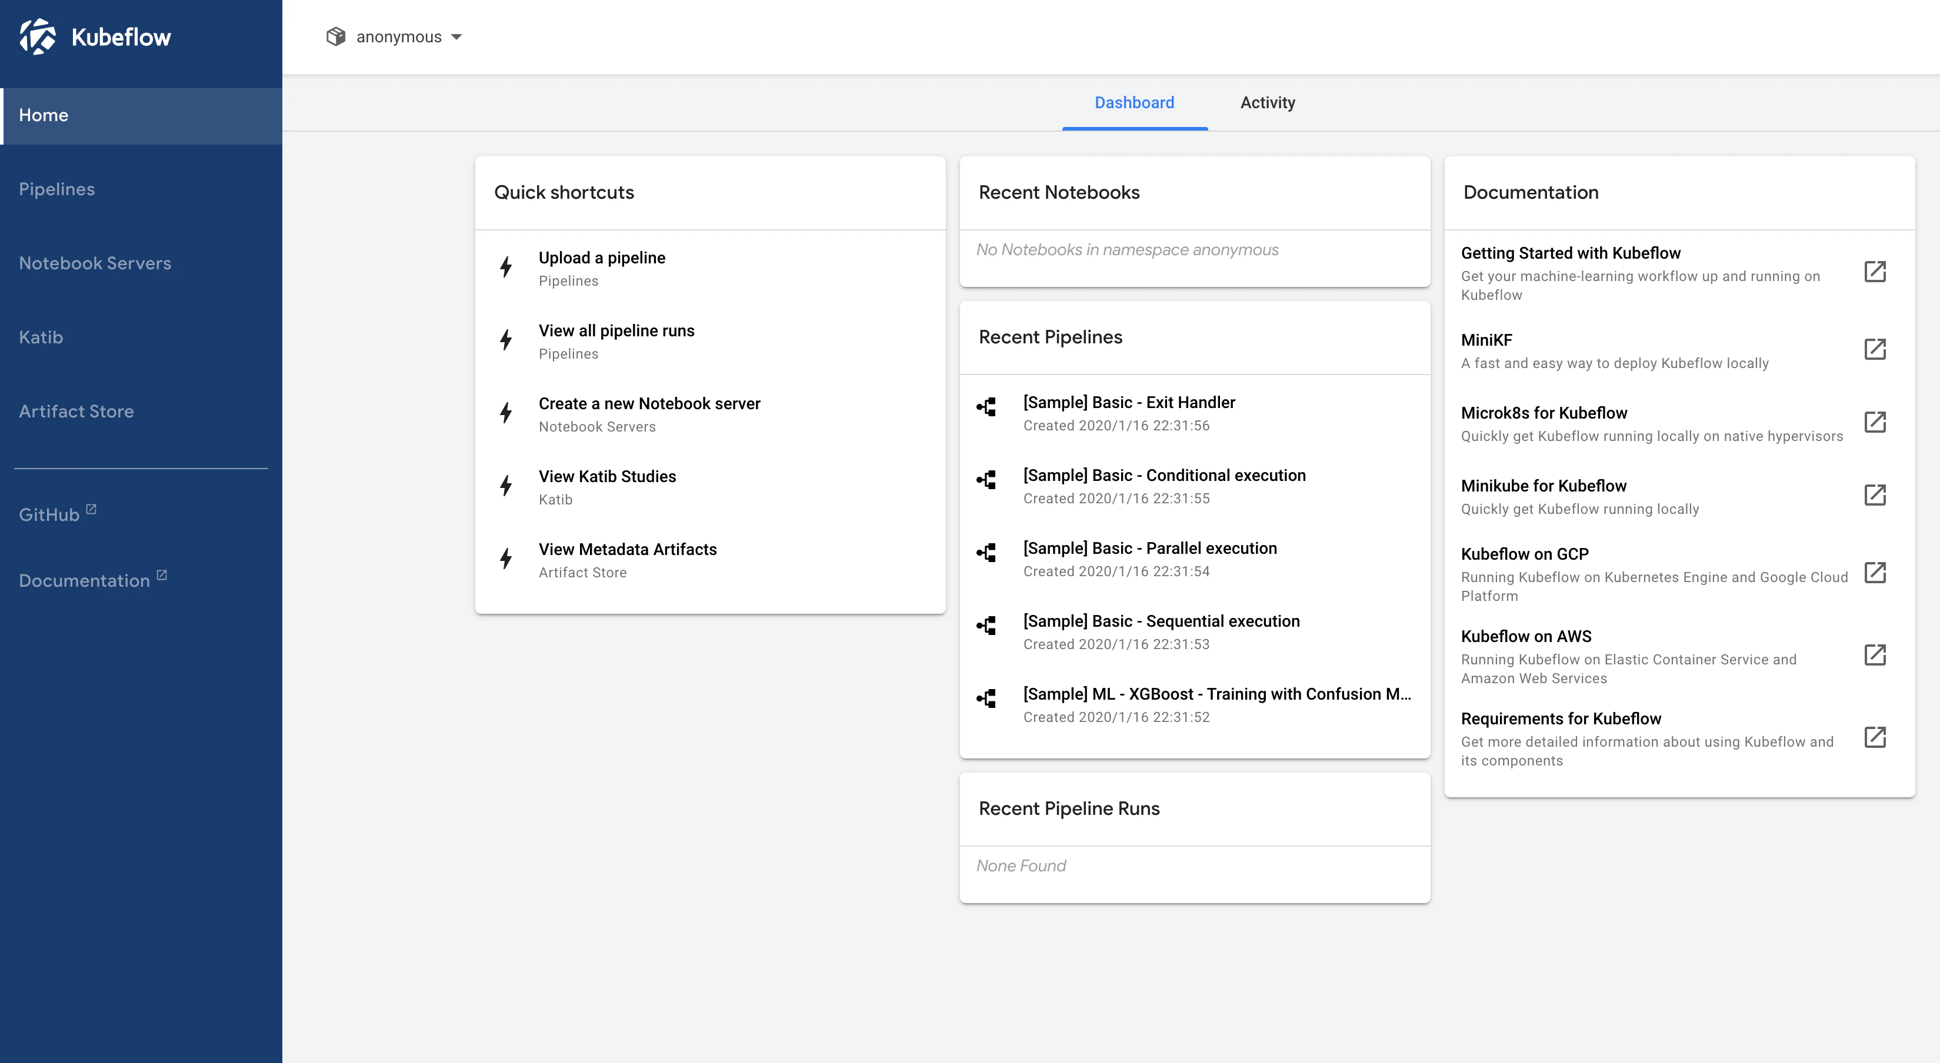
Task: Click the namespace cube icon
Action: 336,36
